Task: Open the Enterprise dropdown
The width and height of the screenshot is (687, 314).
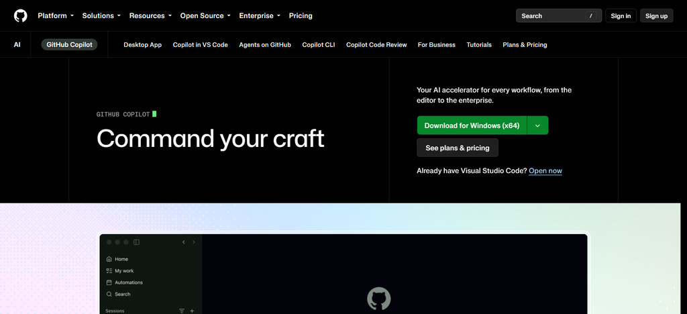Action: pyautogui.click(x=260, y=15)
